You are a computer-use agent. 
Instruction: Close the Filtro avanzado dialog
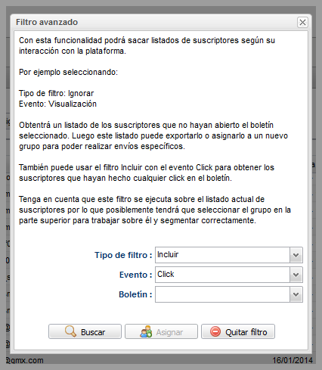click(302, 22)
